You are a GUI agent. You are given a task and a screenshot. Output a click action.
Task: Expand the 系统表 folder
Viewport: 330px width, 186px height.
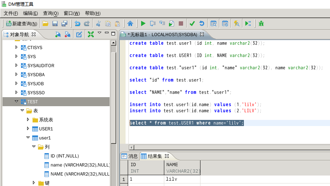tap(28, 120)
